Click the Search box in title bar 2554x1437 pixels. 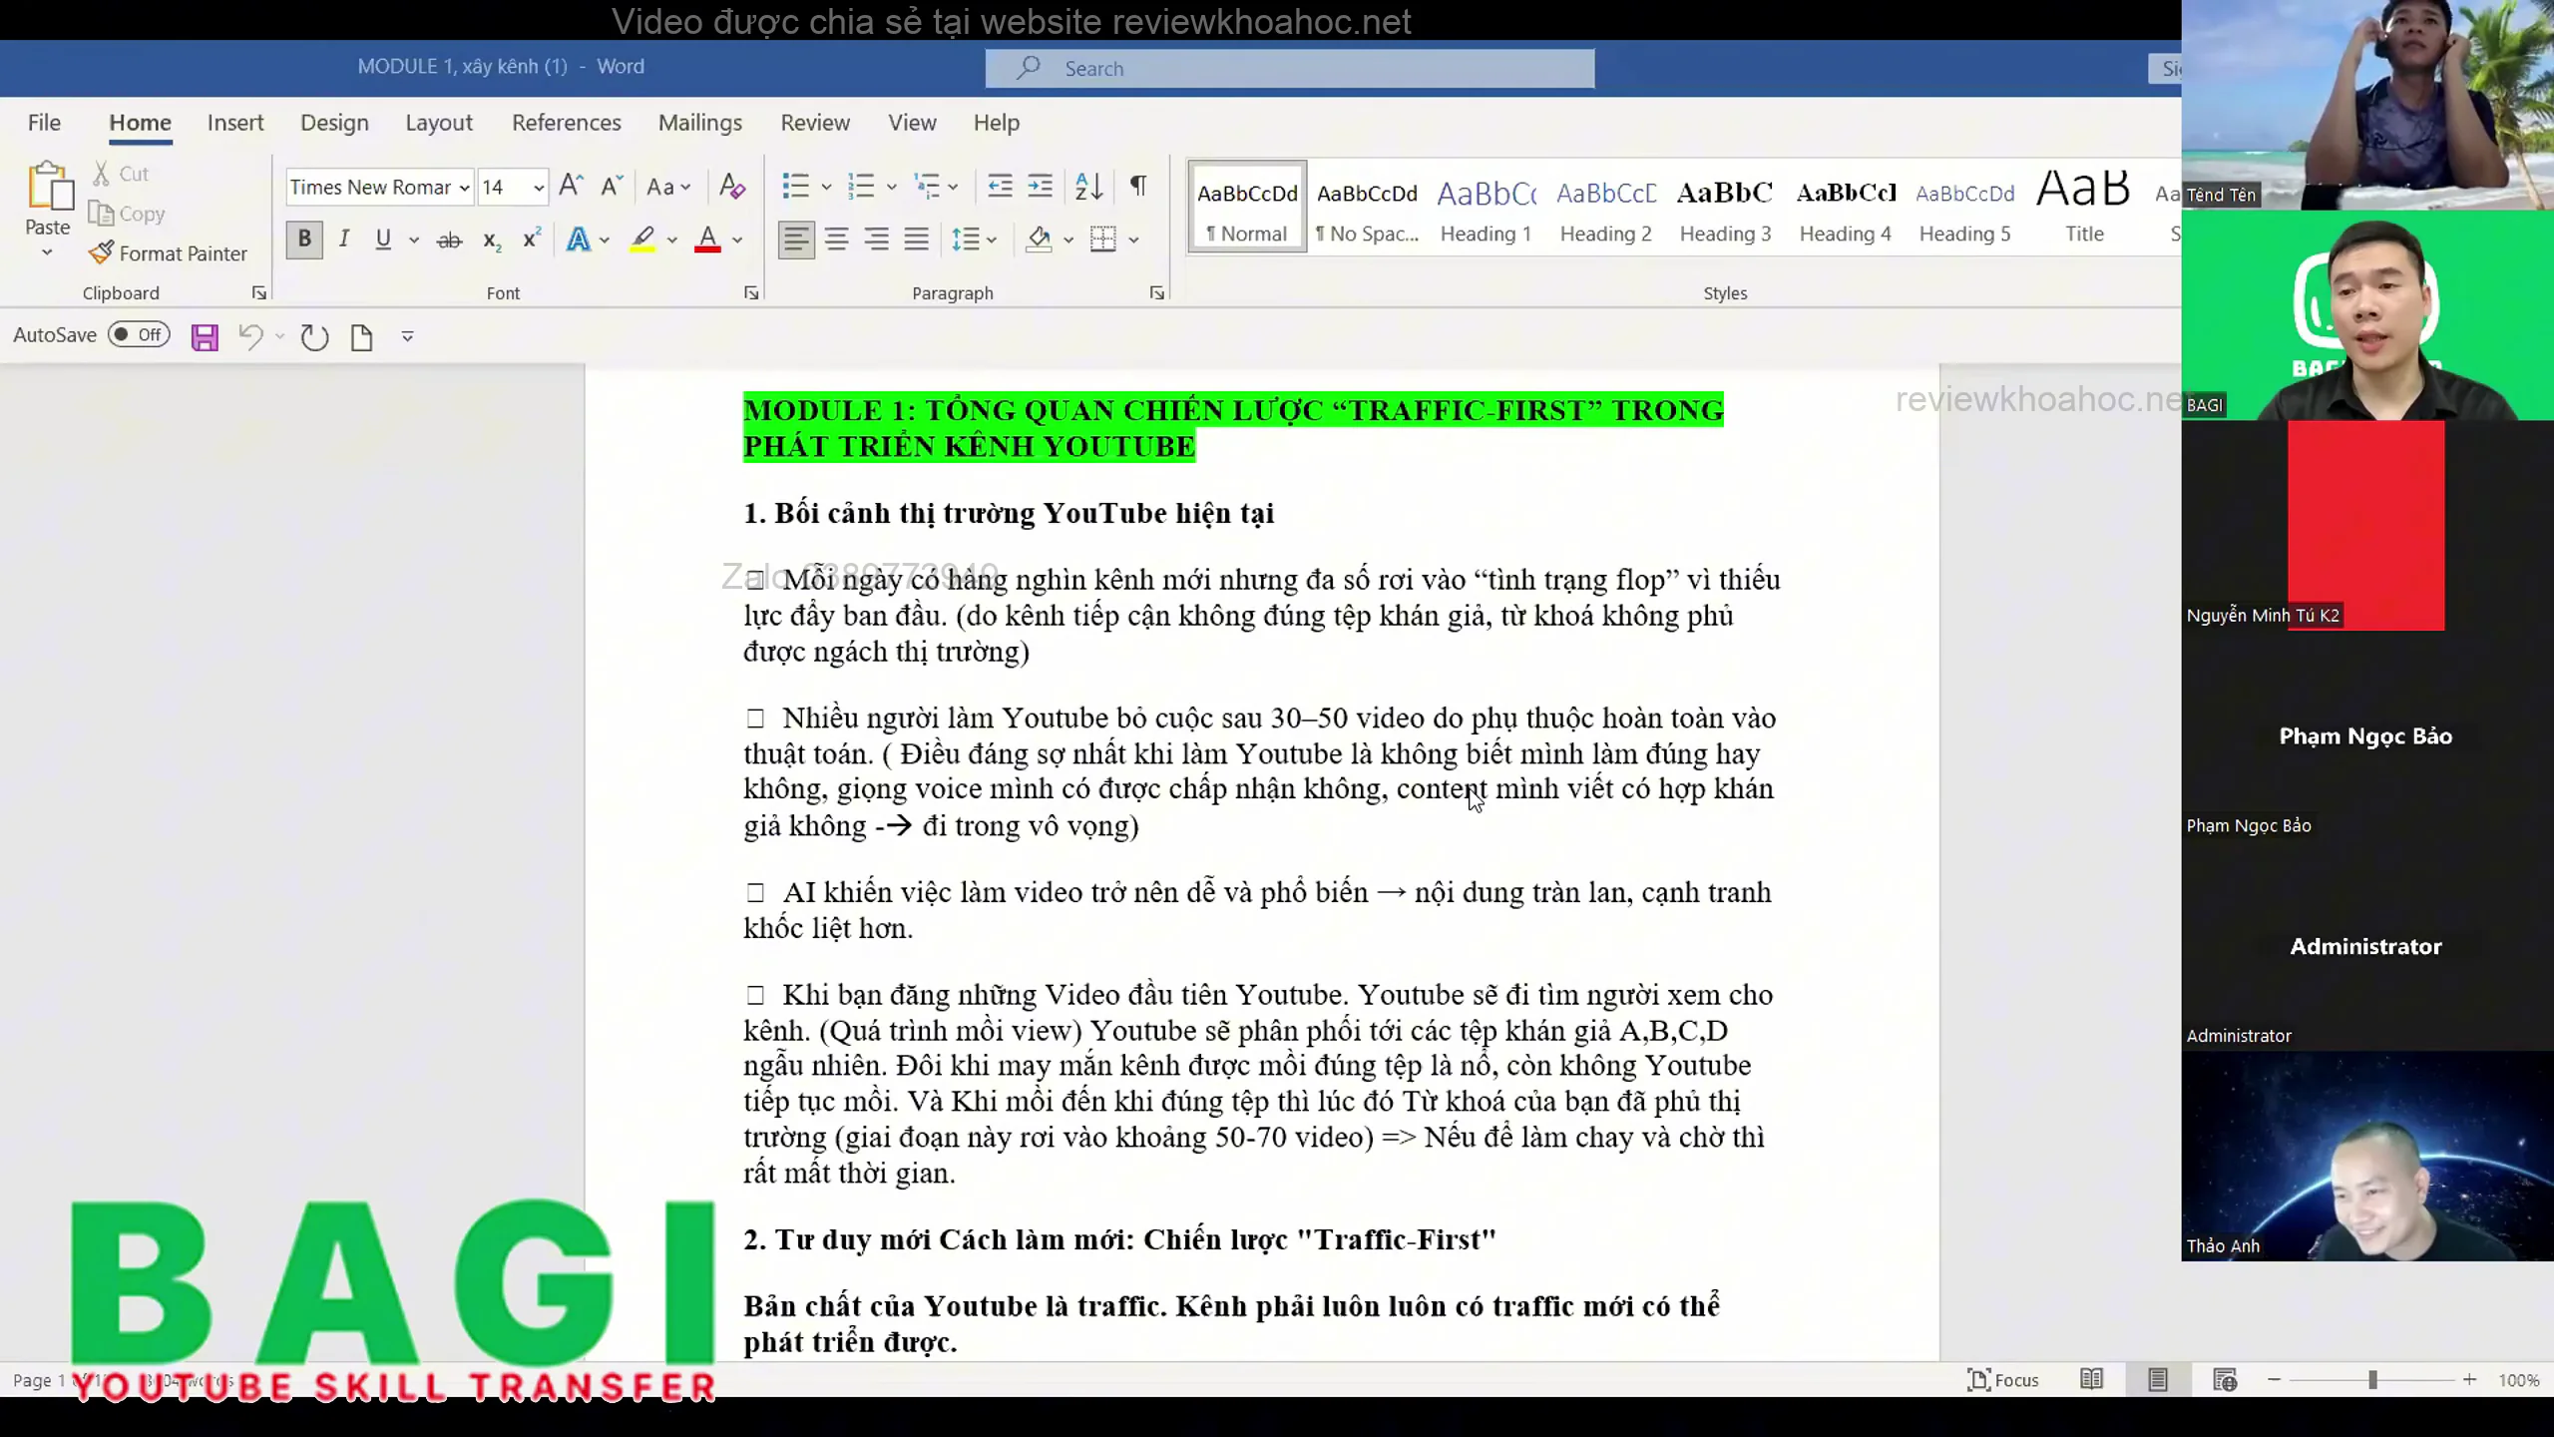click(x=1290, y=68)
